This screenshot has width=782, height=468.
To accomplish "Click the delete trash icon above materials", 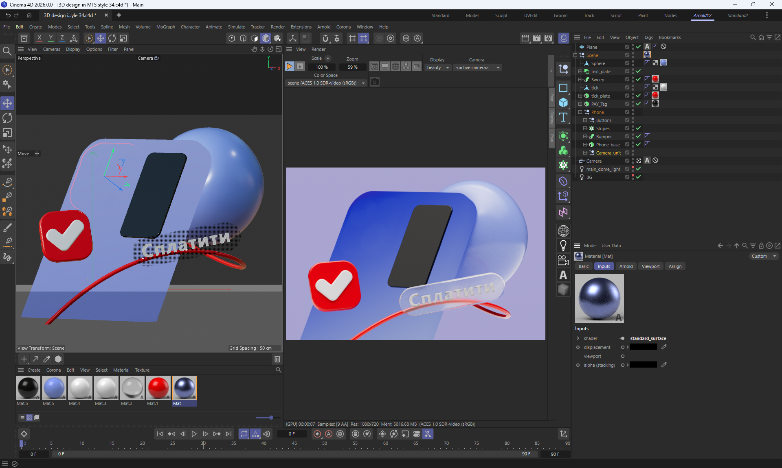I will [x=277, y=359].
